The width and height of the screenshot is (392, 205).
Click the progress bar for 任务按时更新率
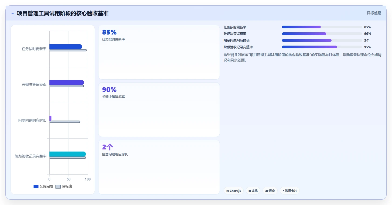(322, 27)
